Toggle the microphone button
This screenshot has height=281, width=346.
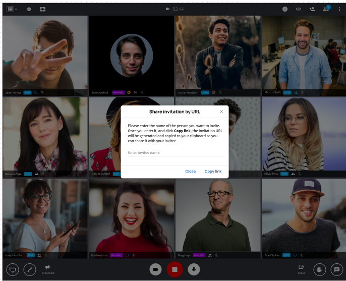(194, 269)
